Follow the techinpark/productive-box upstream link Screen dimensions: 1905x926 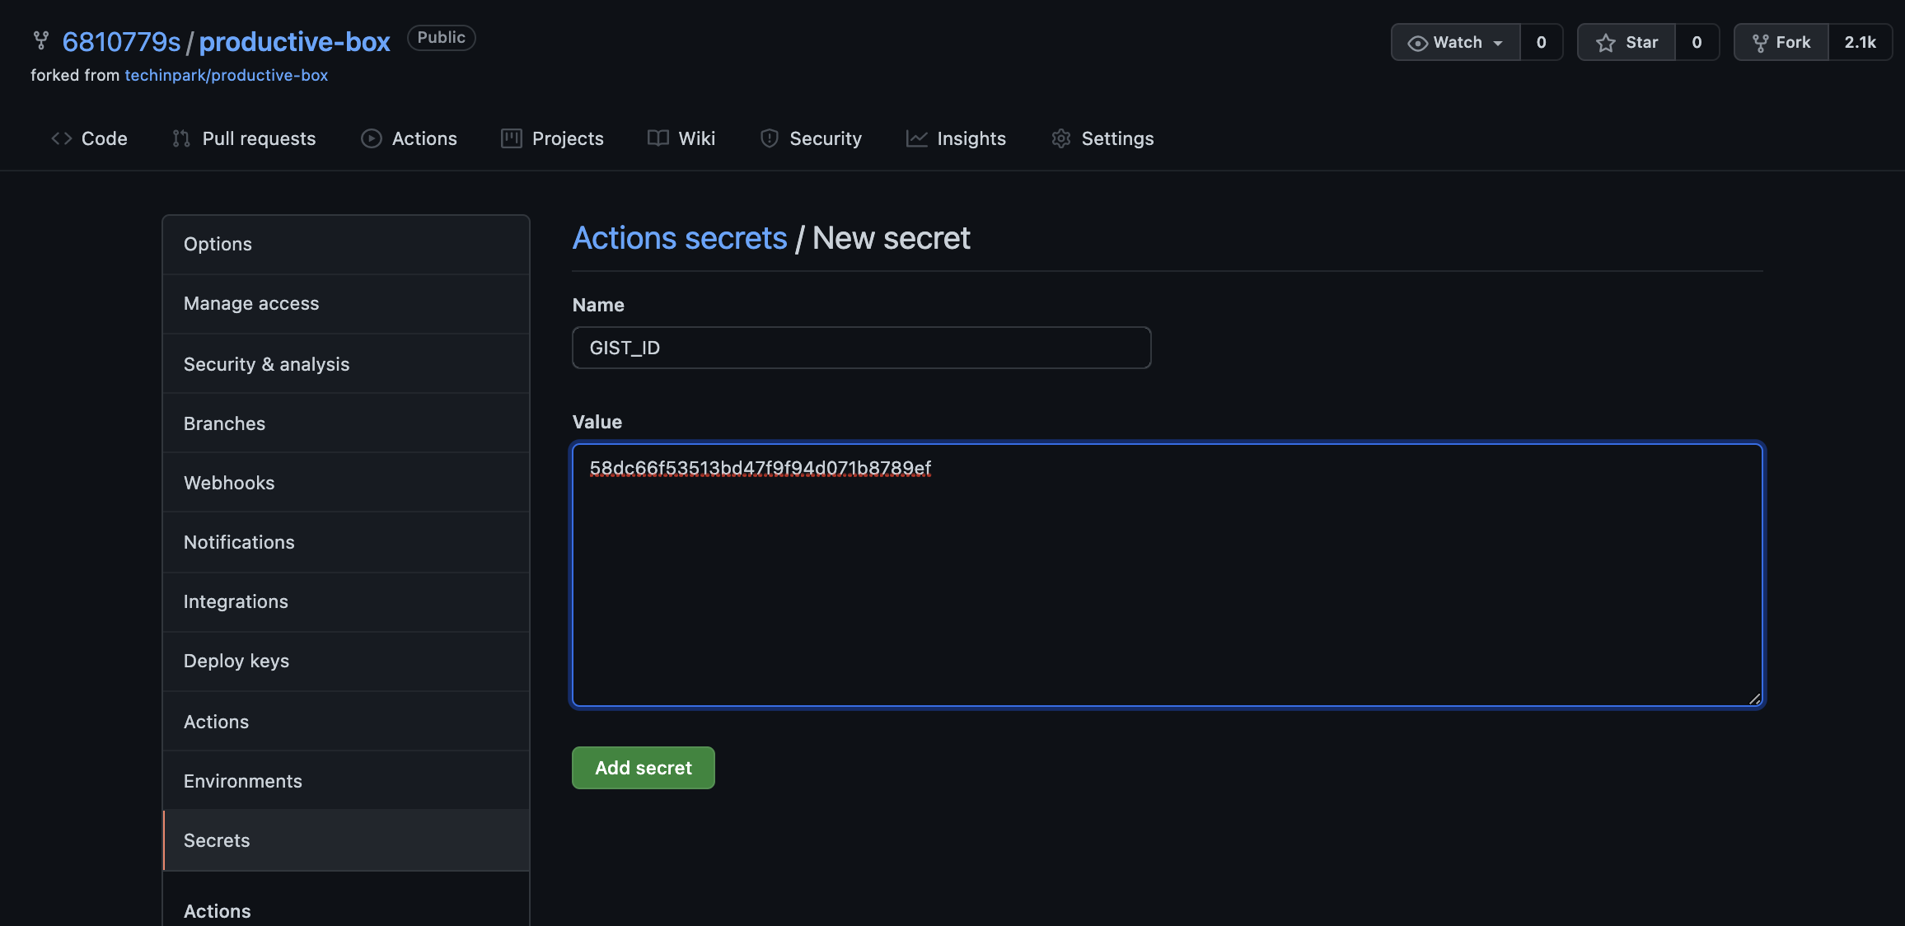click(226, 75)
